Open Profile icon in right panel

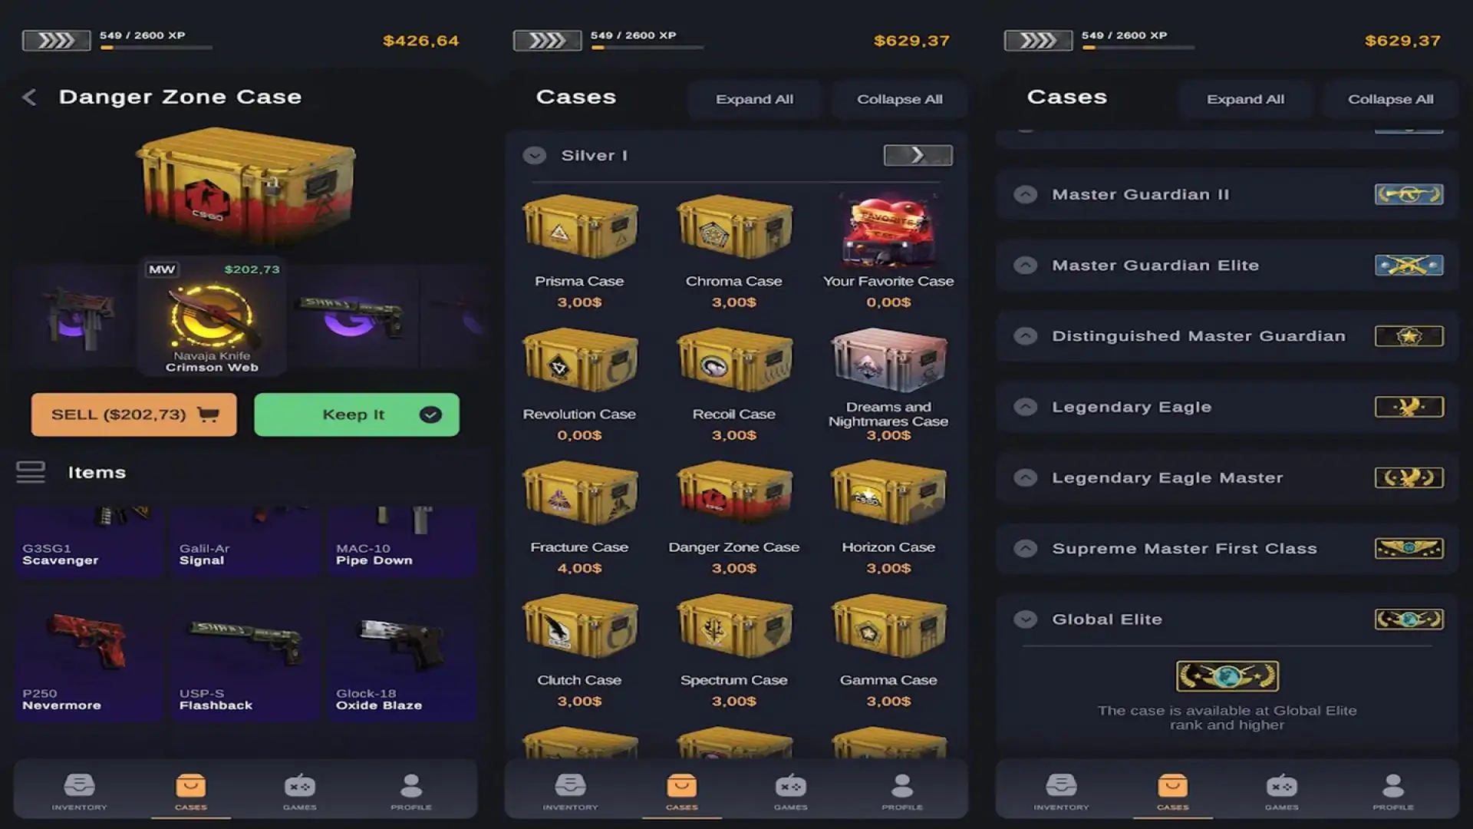tap(1392, 792)
